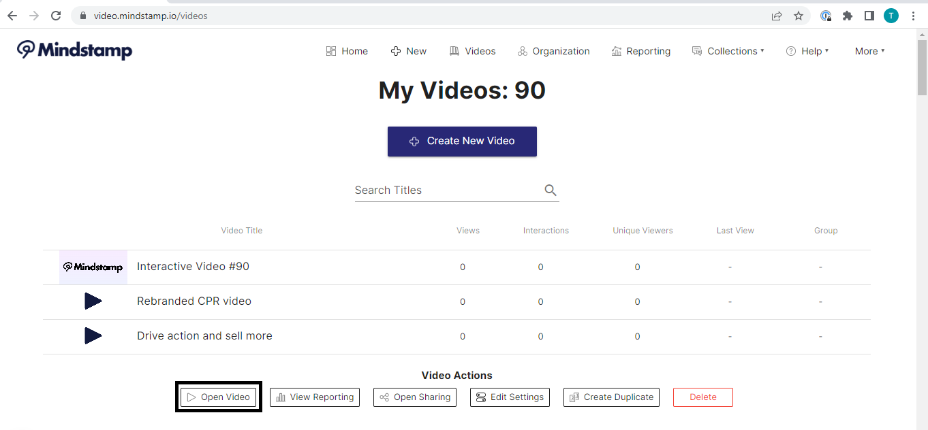928x430 pixels.
Task: Click the browser reload icon
Action: 57,16
